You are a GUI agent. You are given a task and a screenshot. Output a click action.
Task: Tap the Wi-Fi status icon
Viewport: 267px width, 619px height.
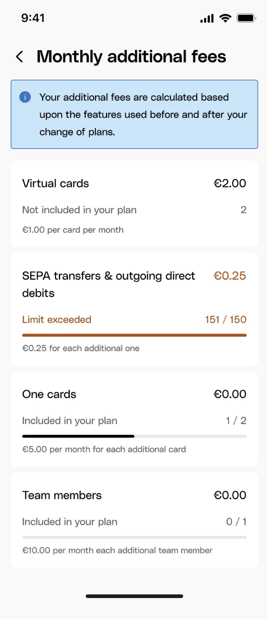pyautogui.click(x=225, y=18)
